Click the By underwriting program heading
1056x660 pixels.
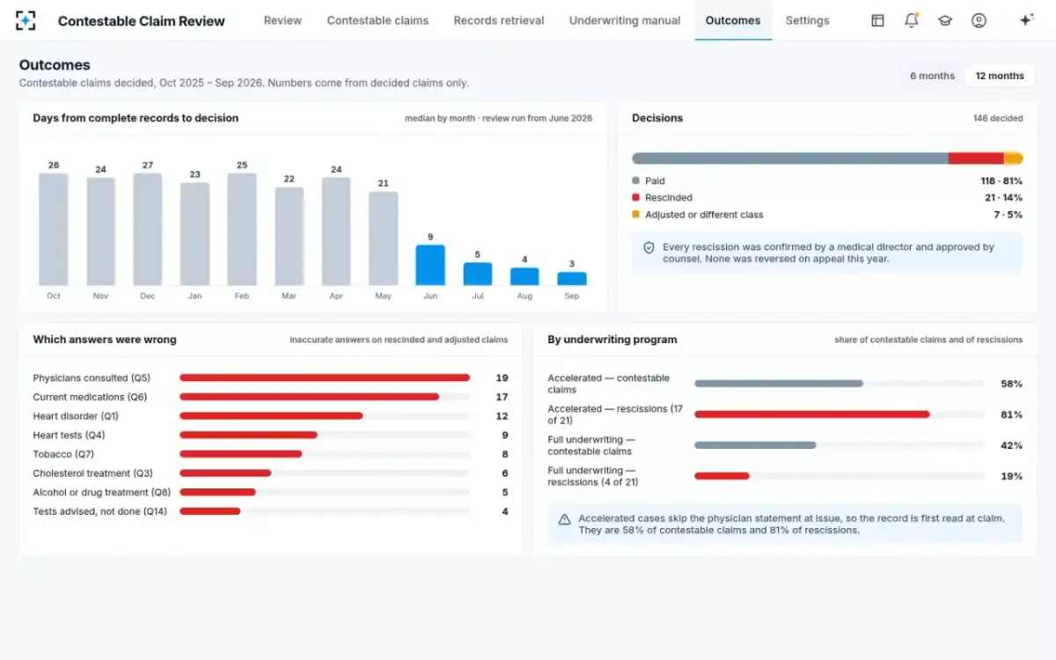(x=612, y=340)
